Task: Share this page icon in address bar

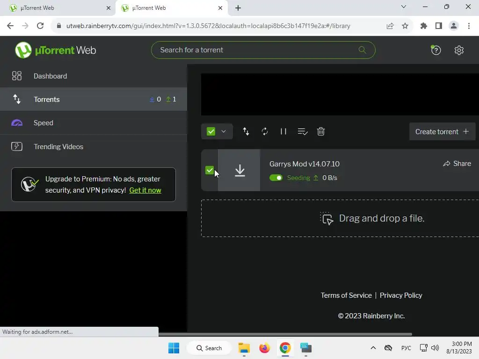Action: point(390,26)
